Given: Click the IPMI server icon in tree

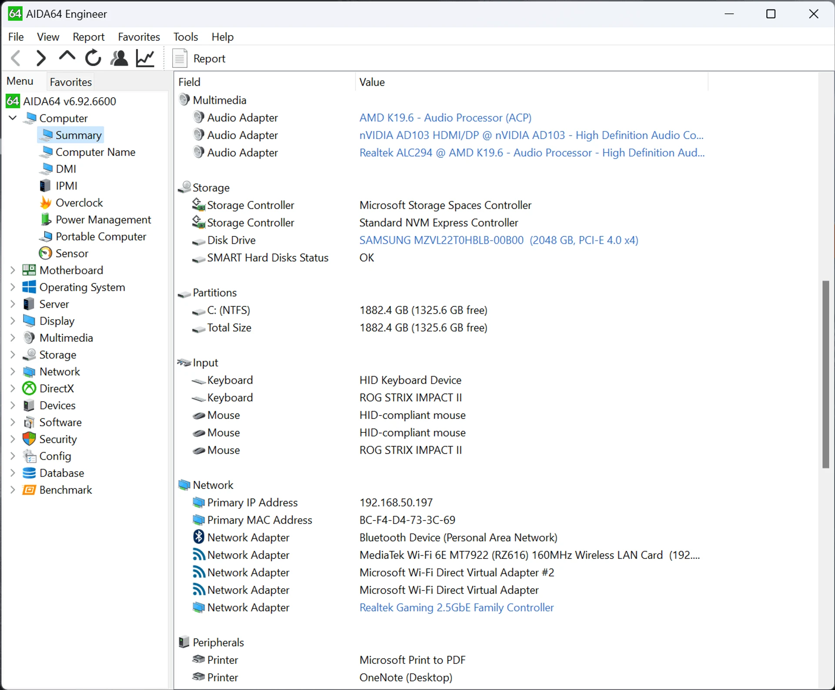Looking at the screenshot, I should pyautogui.click(x=45, y=186).
